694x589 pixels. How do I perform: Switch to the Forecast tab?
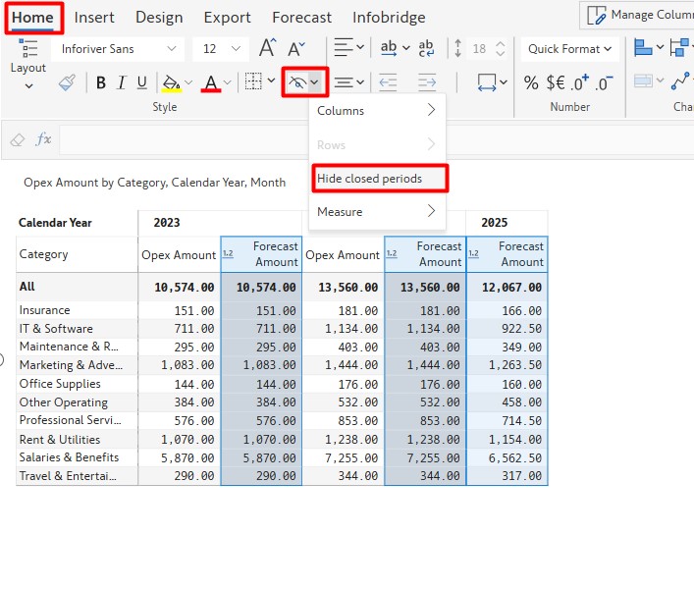point(301,18)
